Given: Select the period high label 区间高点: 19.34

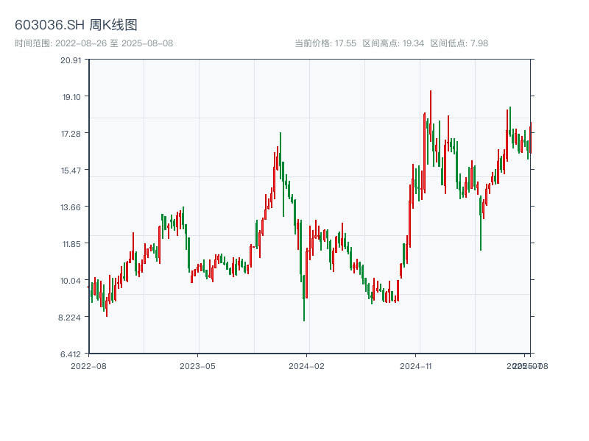Looking at the screenshot, I should [x=393, y=43].
